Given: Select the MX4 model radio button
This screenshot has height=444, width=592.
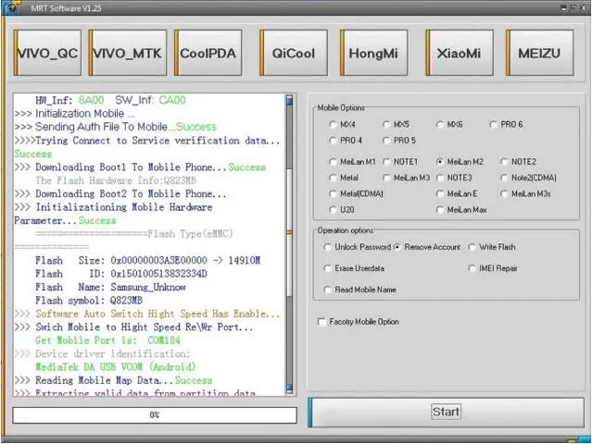Looking at the screenshot, I should coord(333,124).
